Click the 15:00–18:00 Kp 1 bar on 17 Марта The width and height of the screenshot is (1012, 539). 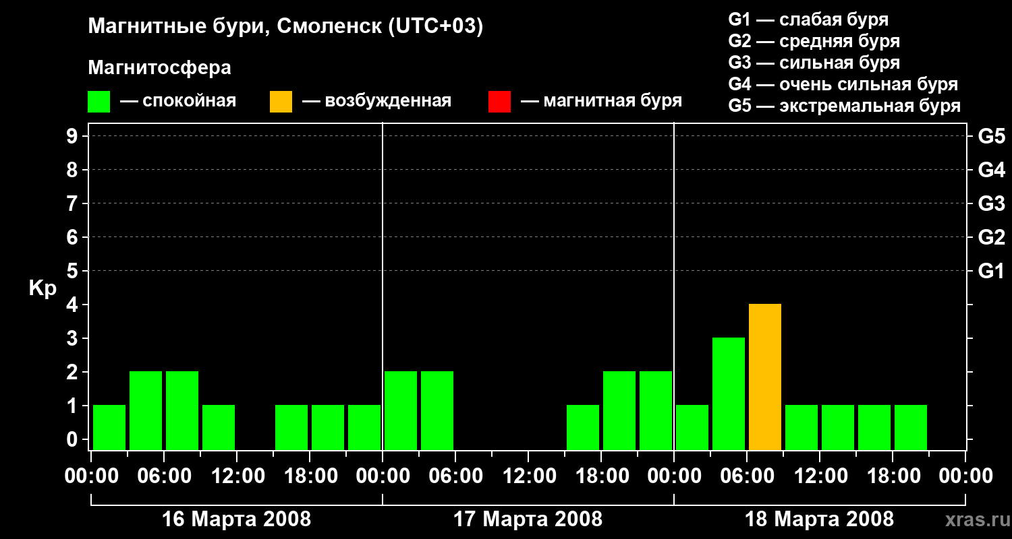583,427
